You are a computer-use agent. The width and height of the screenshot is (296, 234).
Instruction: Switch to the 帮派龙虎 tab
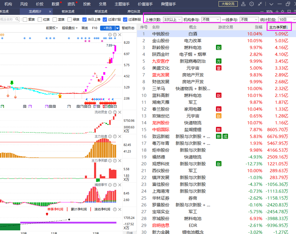[x=101, y=12]
